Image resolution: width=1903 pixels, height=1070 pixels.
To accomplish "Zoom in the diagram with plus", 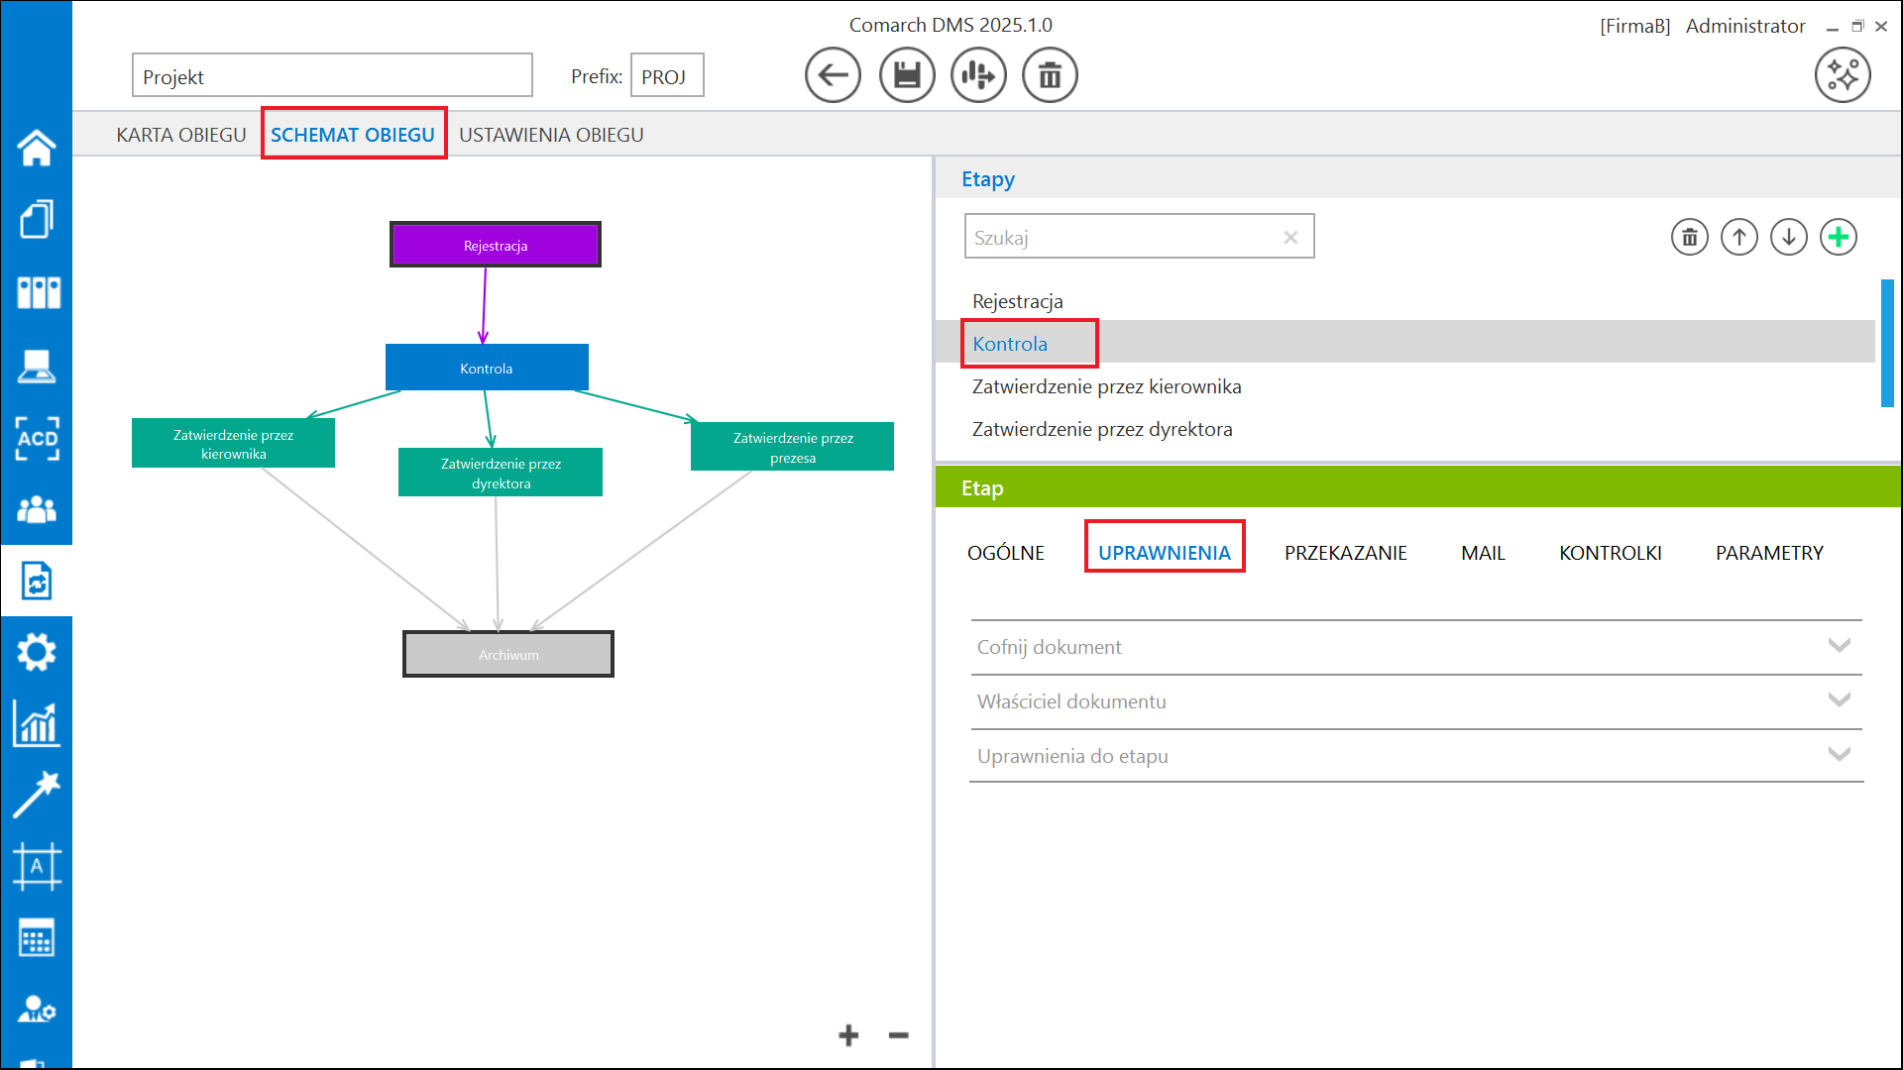I will [x=848, y=1035].
